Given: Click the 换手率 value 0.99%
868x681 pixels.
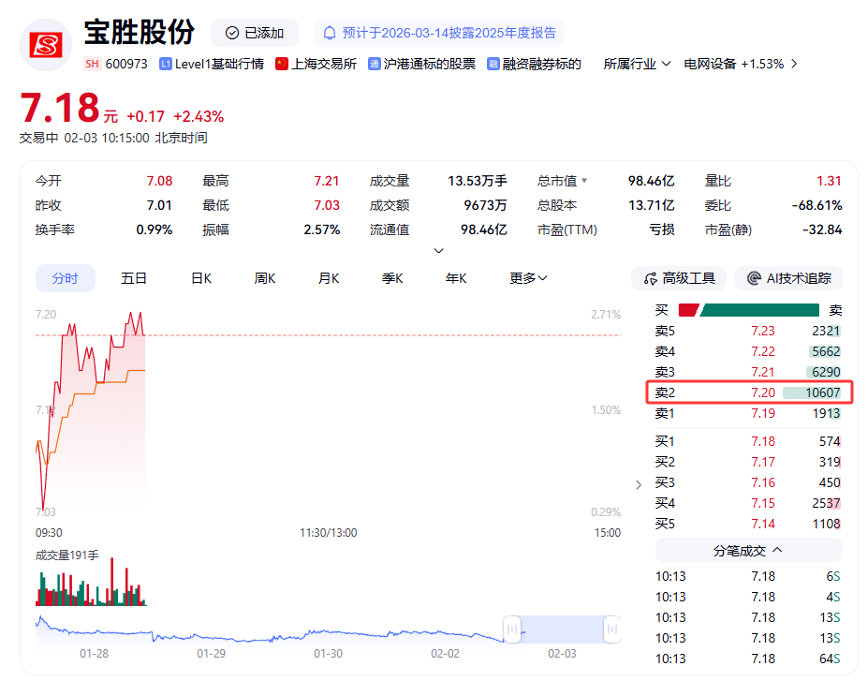Looking at the screenshot, I should [154, 229].
